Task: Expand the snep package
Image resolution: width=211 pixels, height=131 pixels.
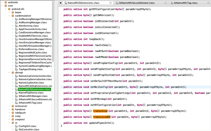Action: [x=9, y=116]
